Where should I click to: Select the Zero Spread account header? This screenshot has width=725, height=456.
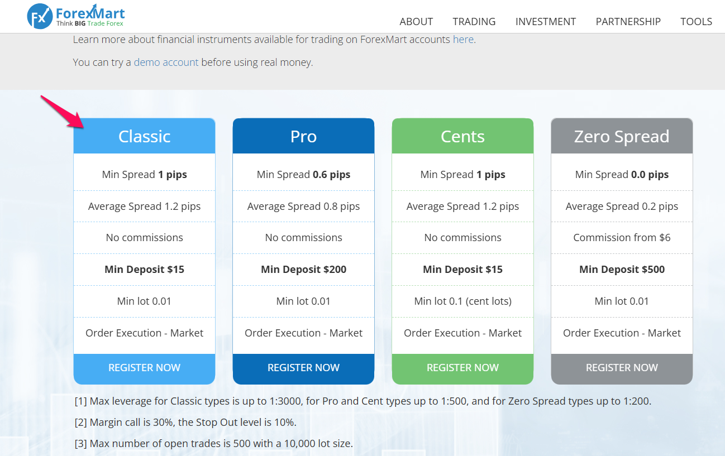point(622,136)
